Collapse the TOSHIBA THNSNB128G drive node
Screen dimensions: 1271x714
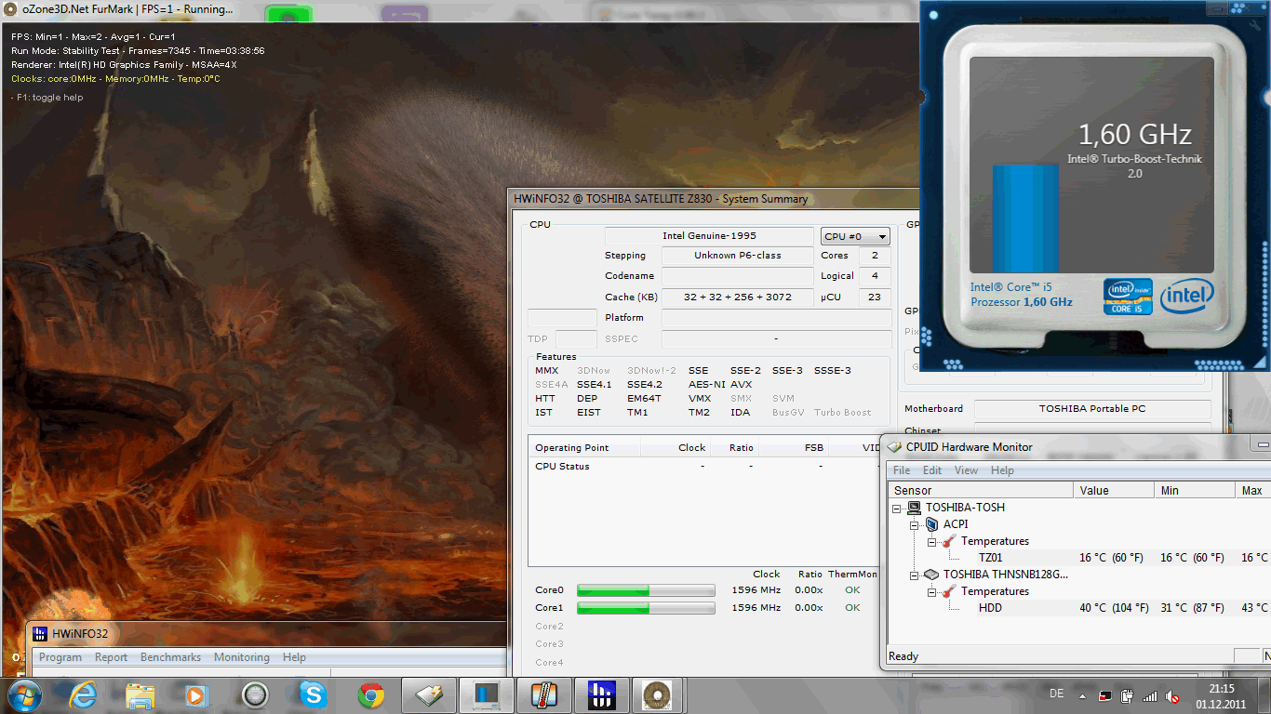(915, 575)
